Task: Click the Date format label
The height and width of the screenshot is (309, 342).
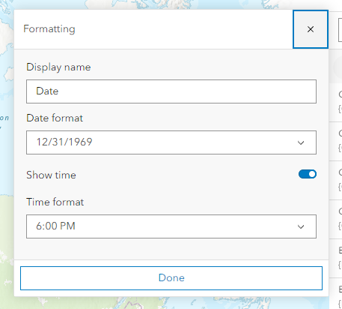Action: pyautogui.click(x=55, y=118)
